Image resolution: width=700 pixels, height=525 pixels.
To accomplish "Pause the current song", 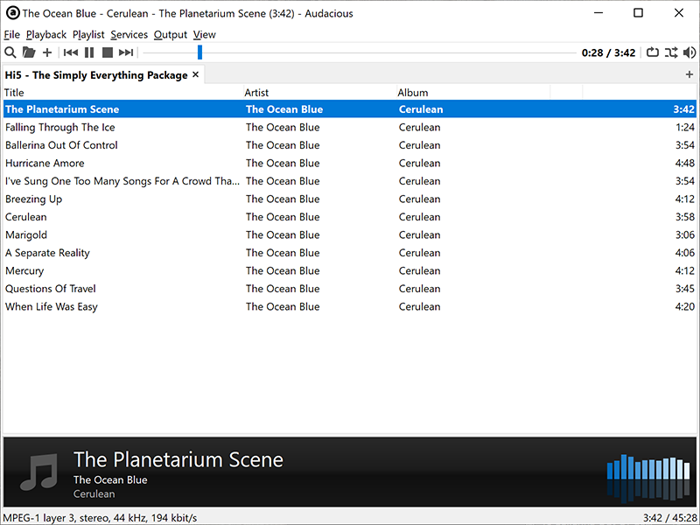I will 89,52.
